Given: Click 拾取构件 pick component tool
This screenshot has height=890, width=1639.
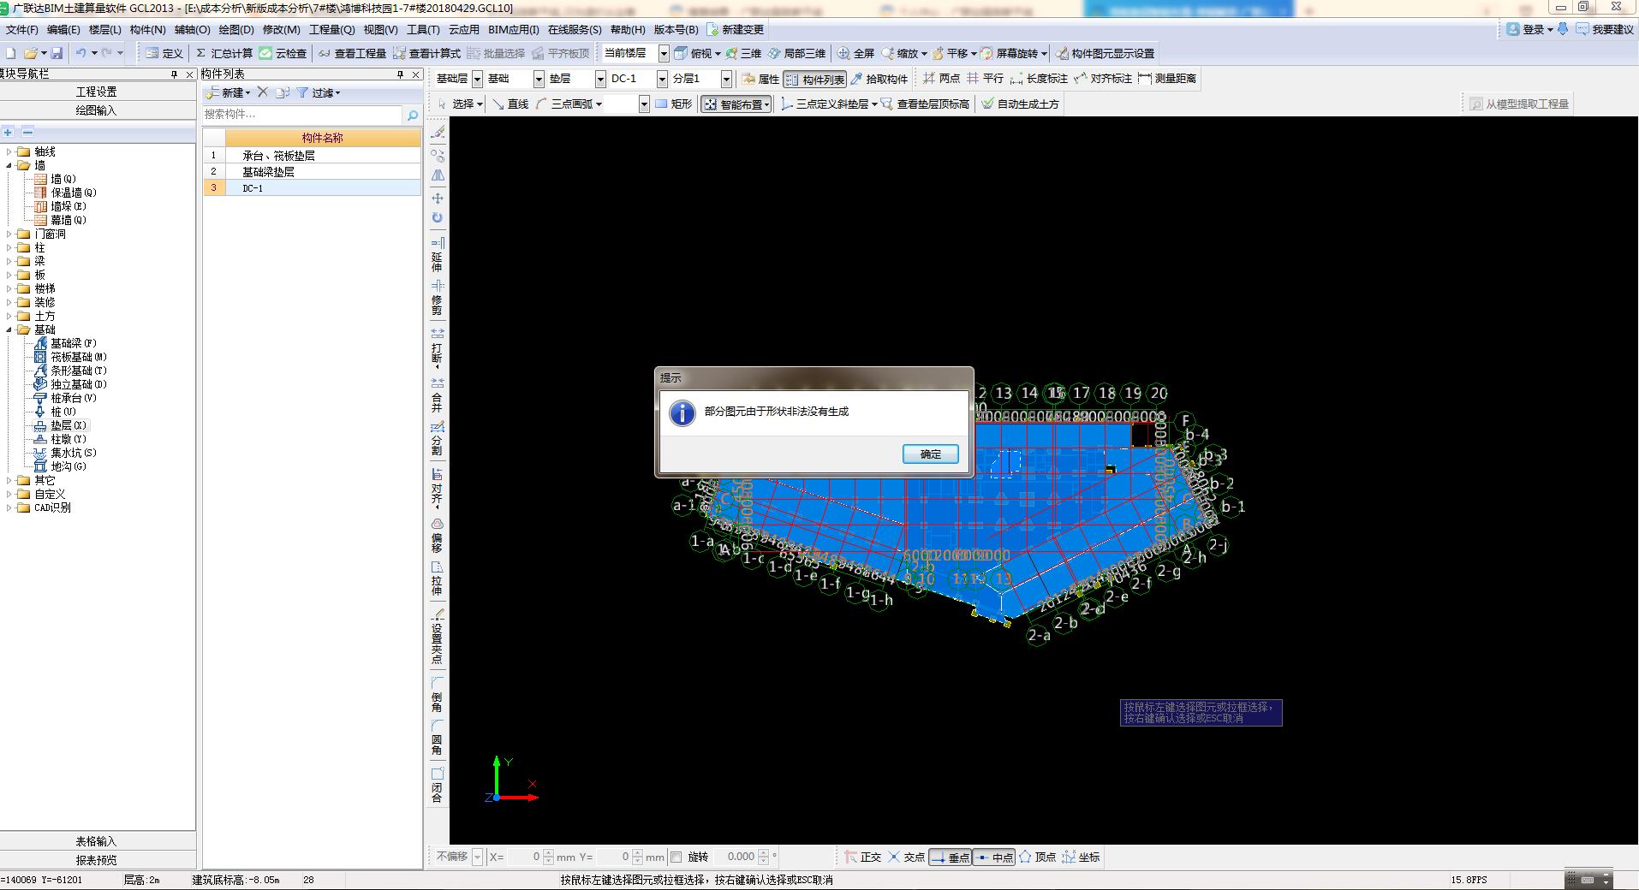Looking at the screenshot, I should pos(879,79).
